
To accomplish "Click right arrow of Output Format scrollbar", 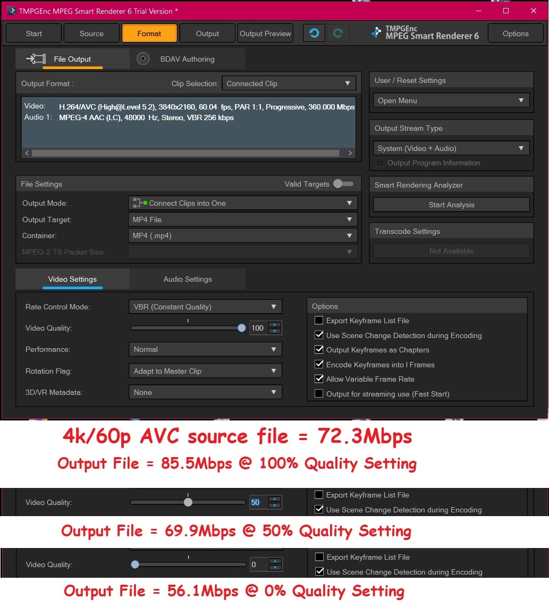I will coord(350,153).
